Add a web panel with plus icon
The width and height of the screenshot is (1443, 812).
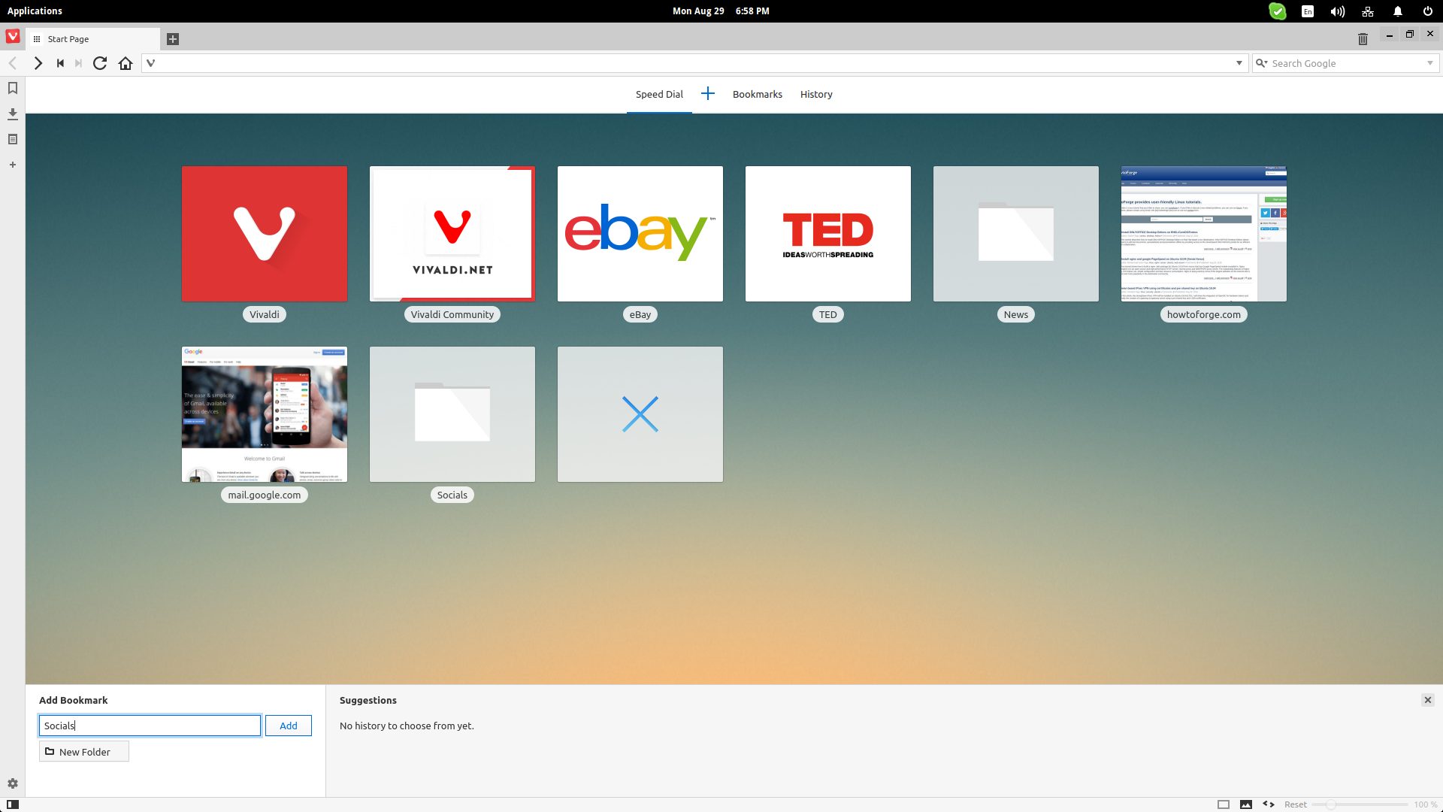coord(13,165)
